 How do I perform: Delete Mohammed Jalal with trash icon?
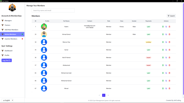[169, 73]
